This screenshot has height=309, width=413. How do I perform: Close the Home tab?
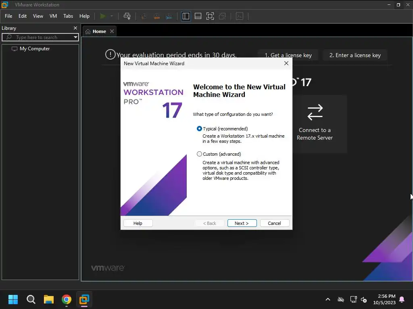click(x=112, y=31)
